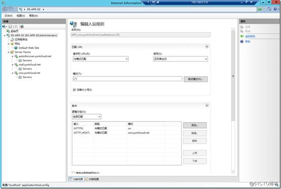Click the Servers icon under autodiscover.yuntcloud.net
281x189 pixels.
coord(20,60)
